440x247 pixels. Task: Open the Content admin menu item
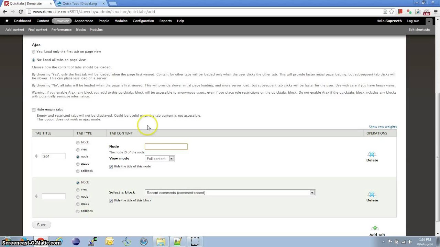43,21
